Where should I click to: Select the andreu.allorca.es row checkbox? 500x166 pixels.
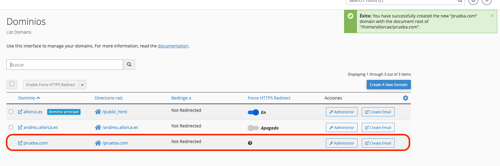[11, 127]
